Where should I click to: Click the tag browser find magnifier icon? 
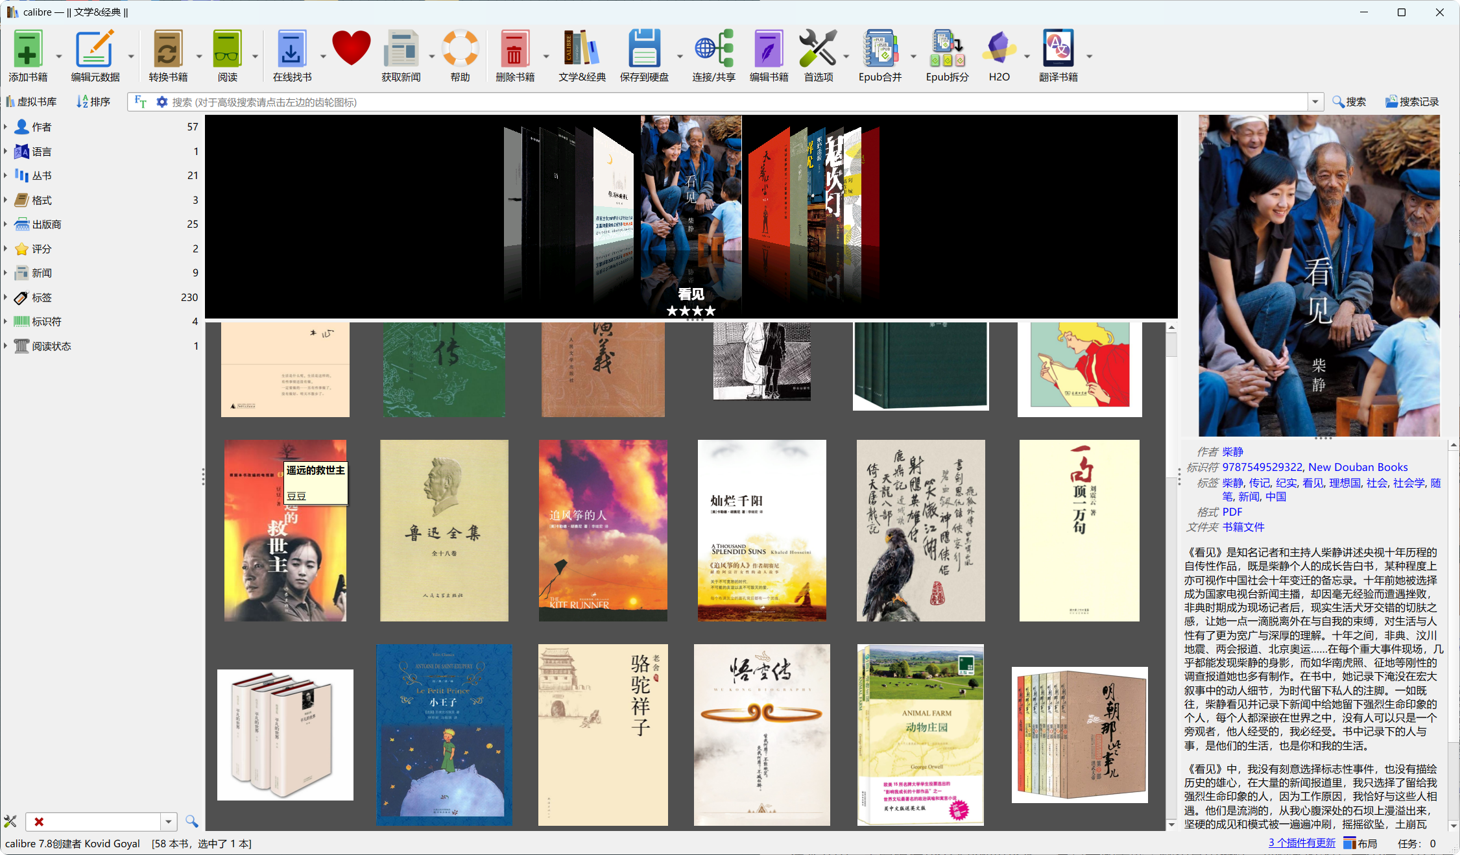191,821
